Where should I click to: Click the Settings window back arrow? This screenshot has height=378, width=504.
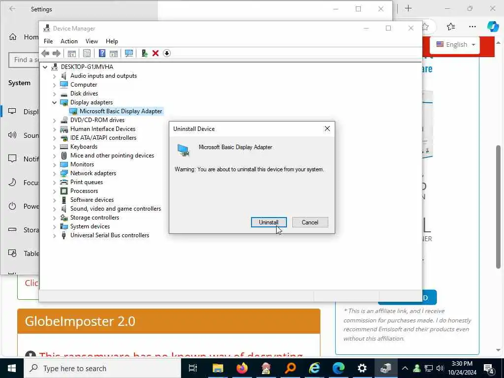point(12,9)
